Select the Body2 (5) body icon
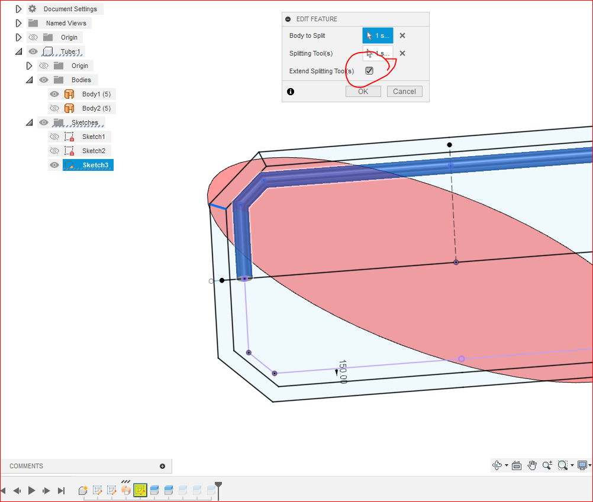593x502 pixels. [69, 108]
